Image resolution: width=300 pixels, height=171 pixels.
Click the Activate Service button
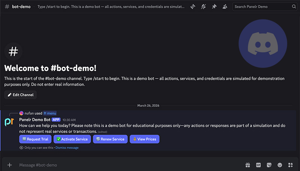72,139
